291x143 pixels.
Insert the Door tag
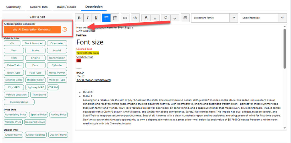coord(35,65)
